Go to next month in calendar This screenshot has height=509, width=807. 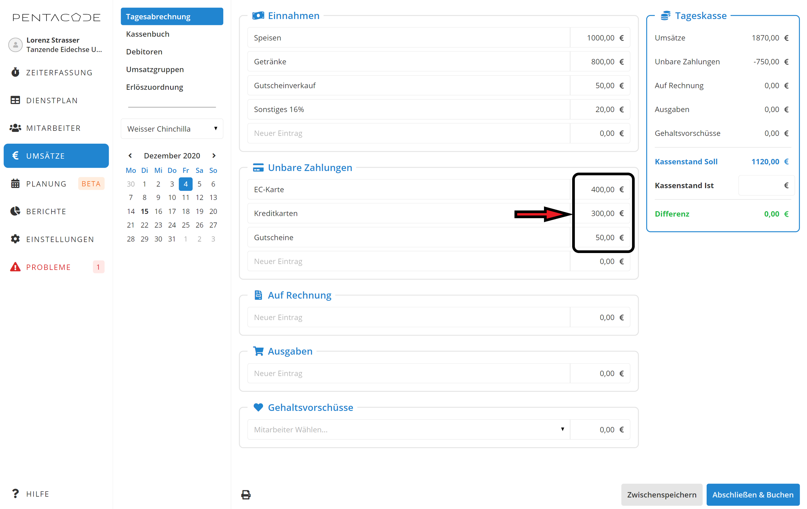pos(214,156)
